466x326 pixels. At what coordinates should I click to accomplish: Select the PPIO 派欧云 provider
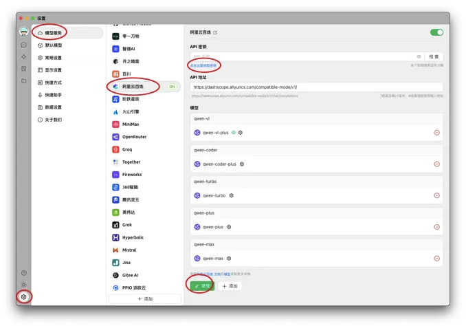point(144,287)
